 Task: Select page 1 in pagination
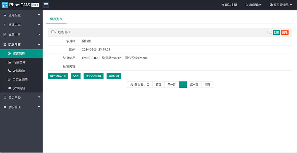point(183,84)
